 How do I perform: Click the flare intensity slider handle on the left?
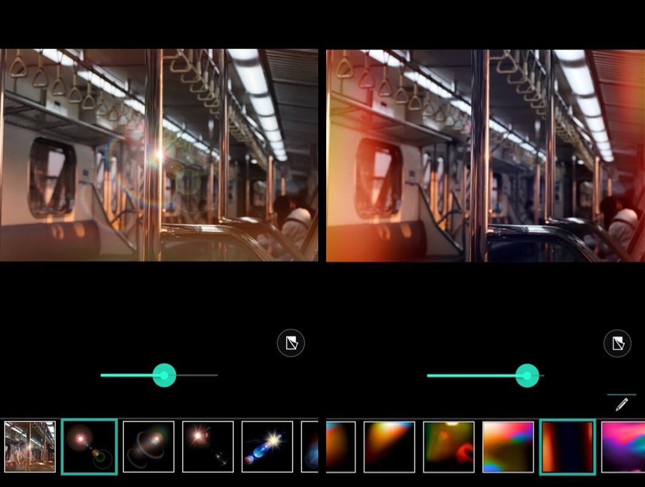coord(164,375)
